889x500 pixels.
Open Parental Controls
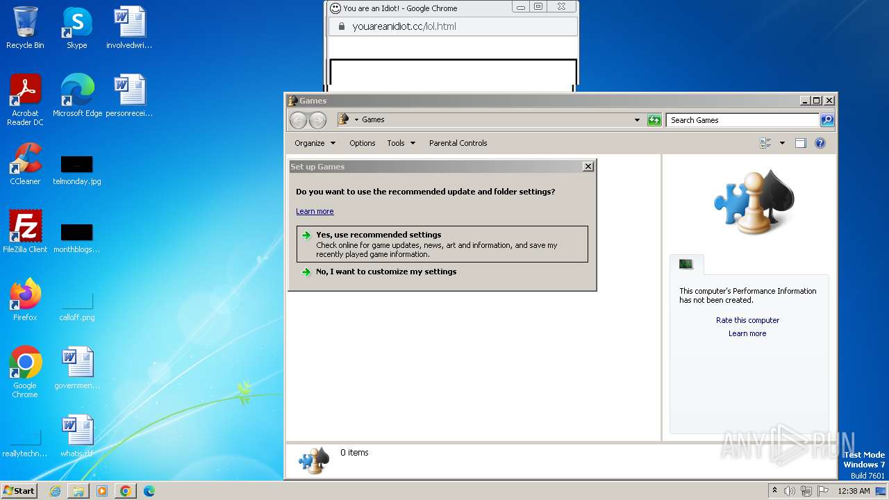click(x=458, y=143)
